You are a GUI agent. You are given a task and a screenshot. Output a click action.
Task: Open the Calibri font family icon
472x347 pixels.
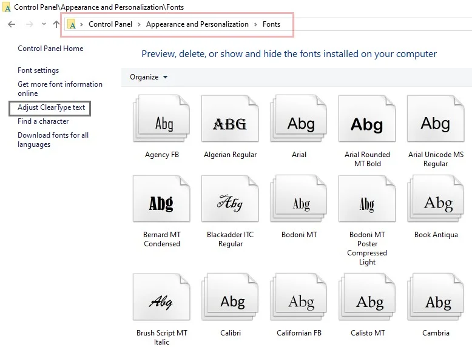coord(230,297)
